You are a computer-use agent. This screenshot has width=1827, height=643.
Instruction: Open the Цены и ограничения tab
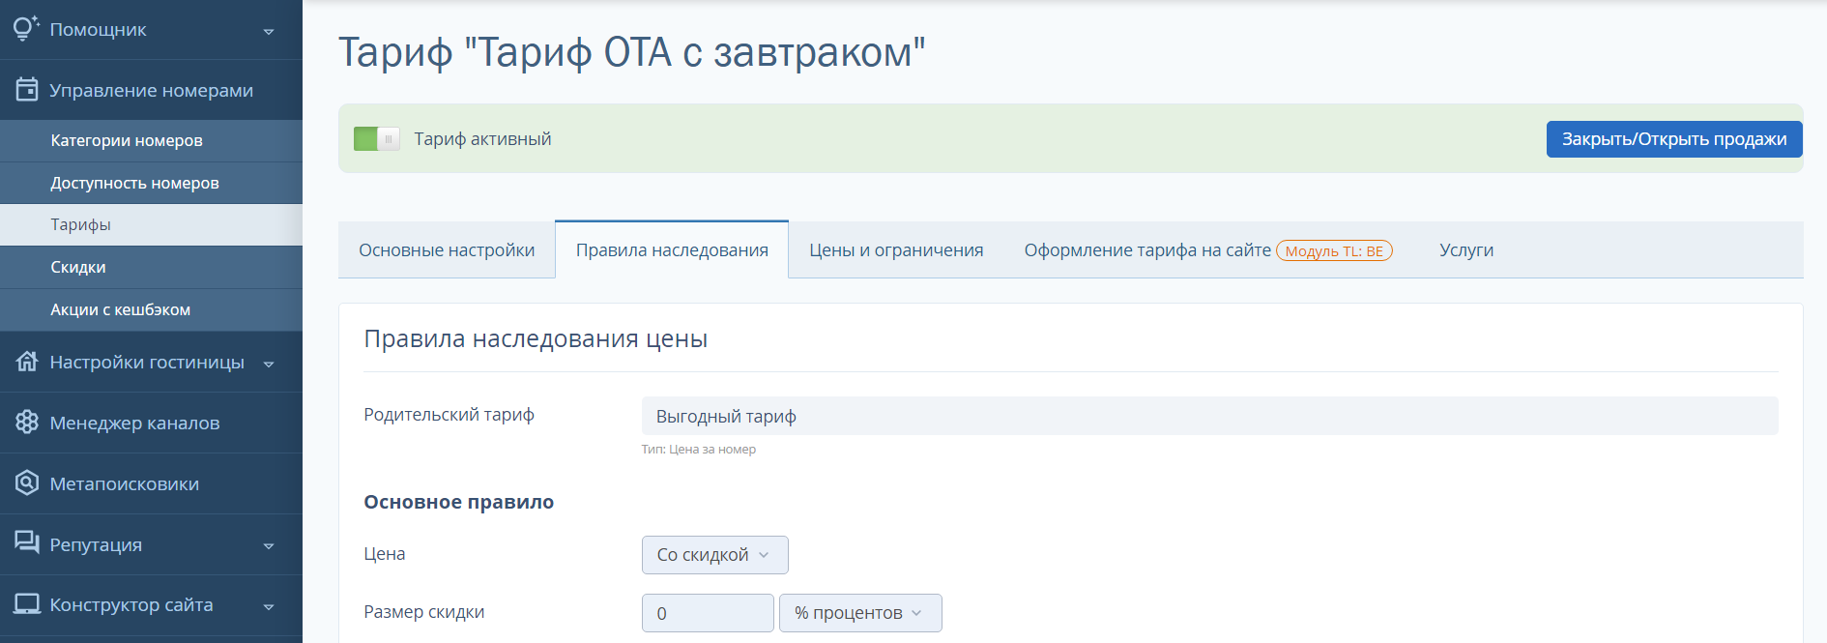point(896,250)
